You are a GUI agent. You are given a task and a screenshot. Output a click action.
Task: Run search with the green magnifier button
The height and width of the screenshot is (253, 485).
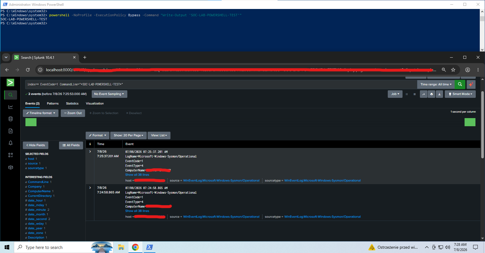pos(460,84)
